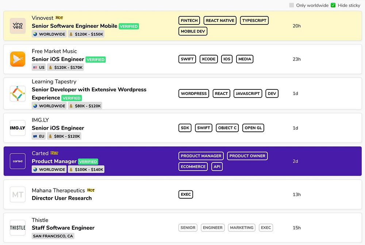Click VERIFIED badge on Vinovest job
The image size is (365, 245).
129,26
